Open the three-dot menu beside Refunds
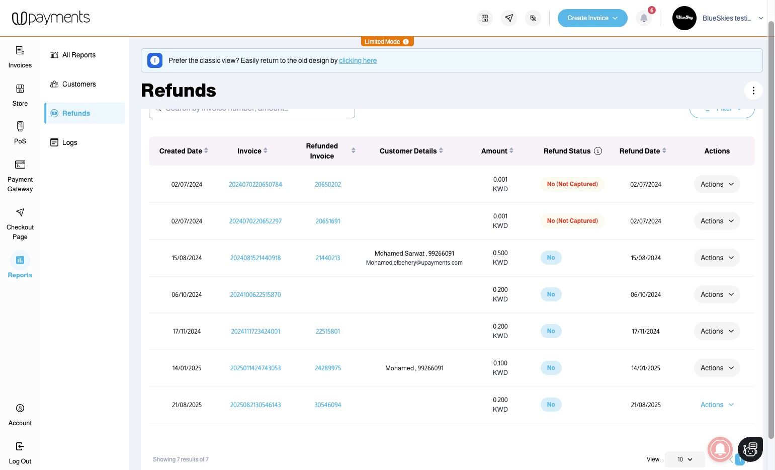 [x=753, y=91]
